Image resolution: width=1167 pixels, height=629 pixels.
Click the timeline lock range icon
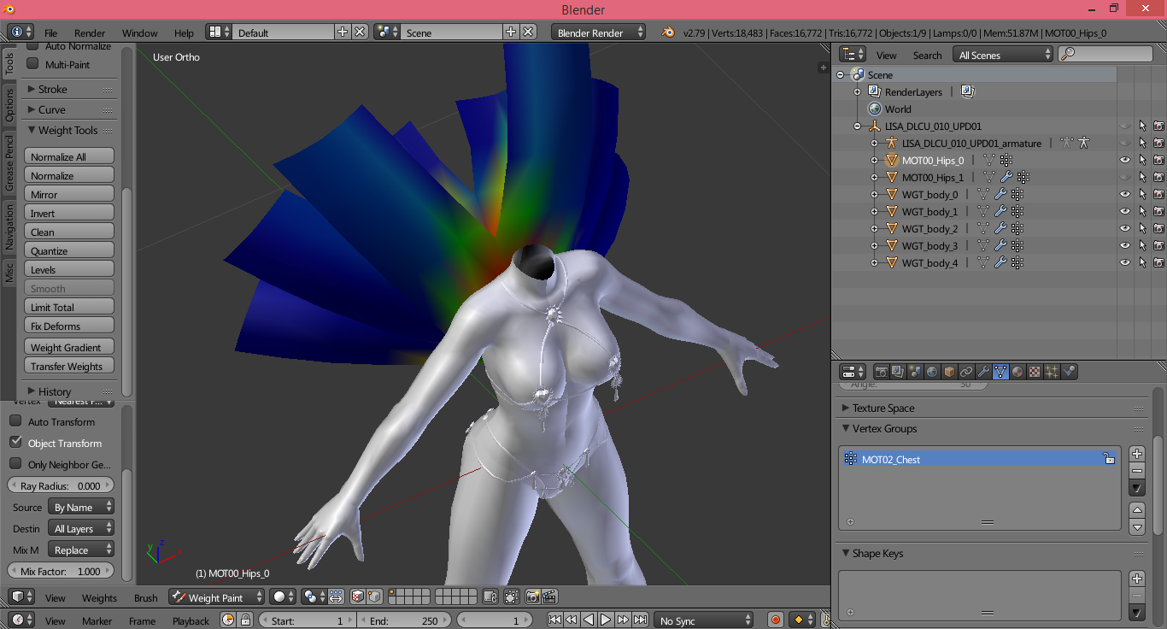pyautogui.click(x=245, y=620)
